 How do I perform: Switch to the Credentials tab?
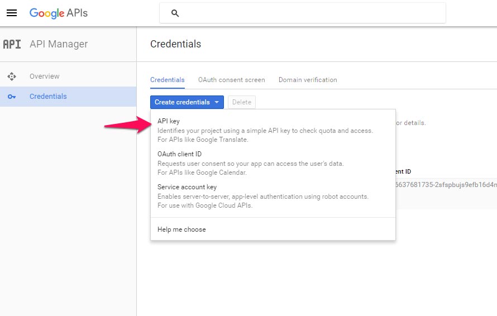click(x=168, y=80)
